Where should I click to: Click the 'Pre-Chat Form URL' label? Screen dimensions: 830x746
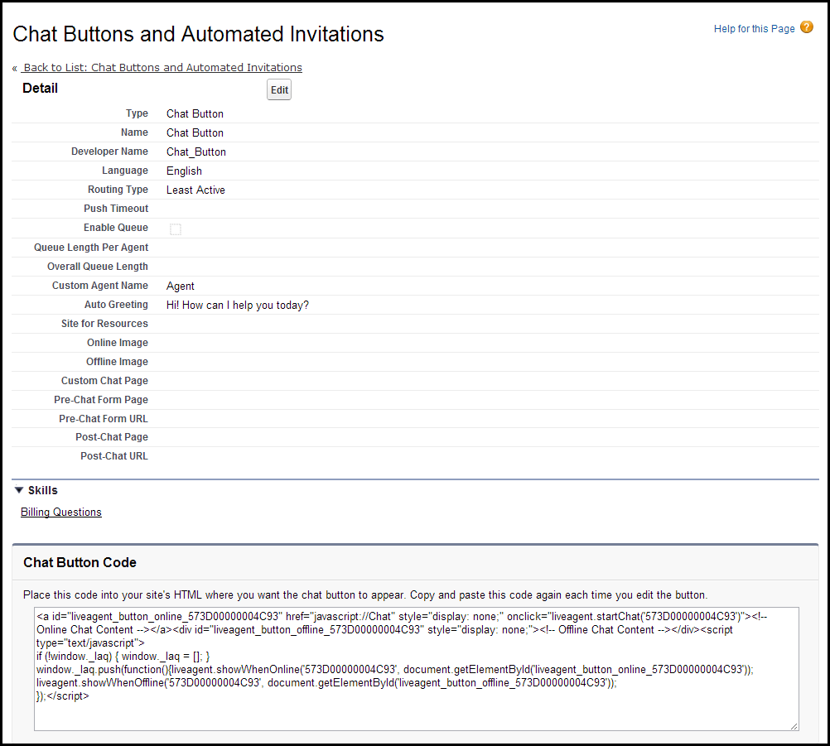pos(104,418)
